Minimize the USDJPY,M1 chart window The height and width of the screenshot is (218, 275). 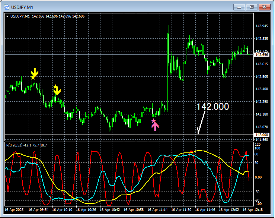pyautogui.click(x=239, y=7)
